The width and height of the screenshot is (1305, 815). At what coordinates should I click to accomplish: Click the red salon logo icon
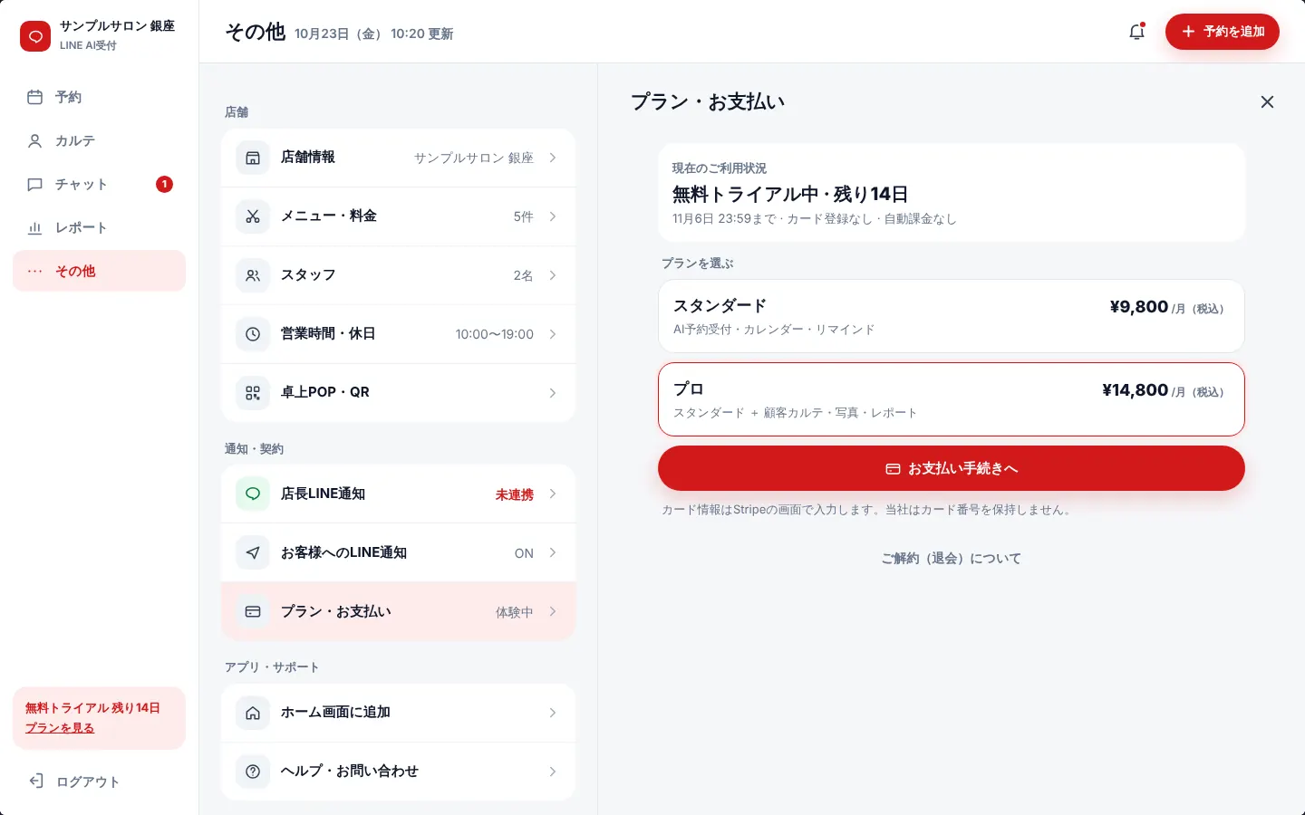pyautogui.click(x=35, y=36)
